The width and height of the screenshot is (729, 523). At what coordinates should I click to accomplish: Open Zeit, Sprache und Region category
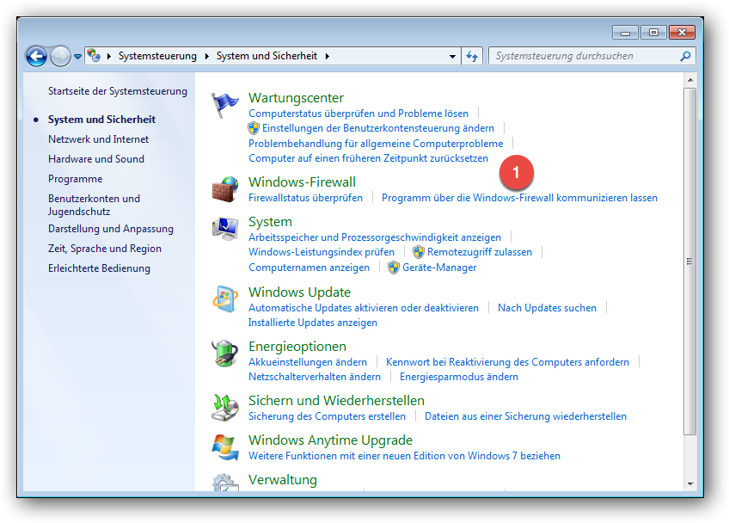click(105, 249)
